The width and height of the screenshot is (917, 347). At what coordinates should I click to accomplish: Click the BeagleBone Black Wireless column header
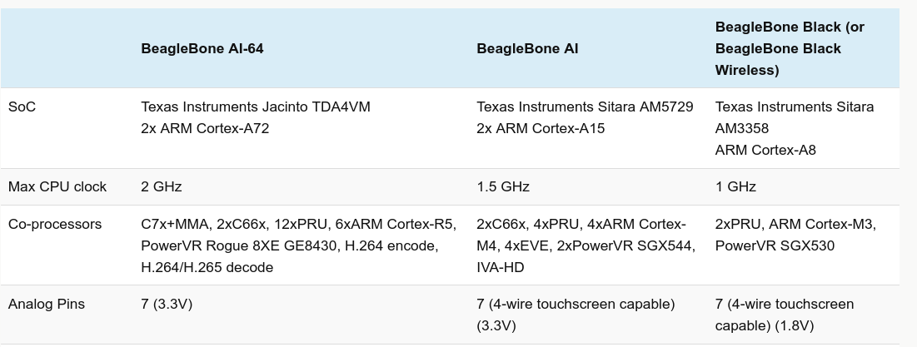click(788, 48)
